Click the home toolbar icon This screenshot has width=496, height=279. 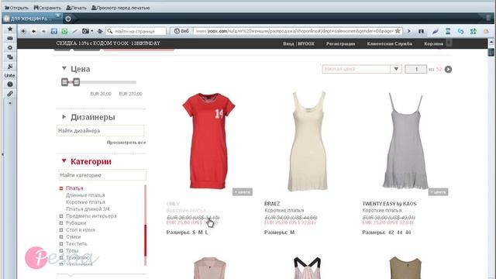[x=100, y=31]
